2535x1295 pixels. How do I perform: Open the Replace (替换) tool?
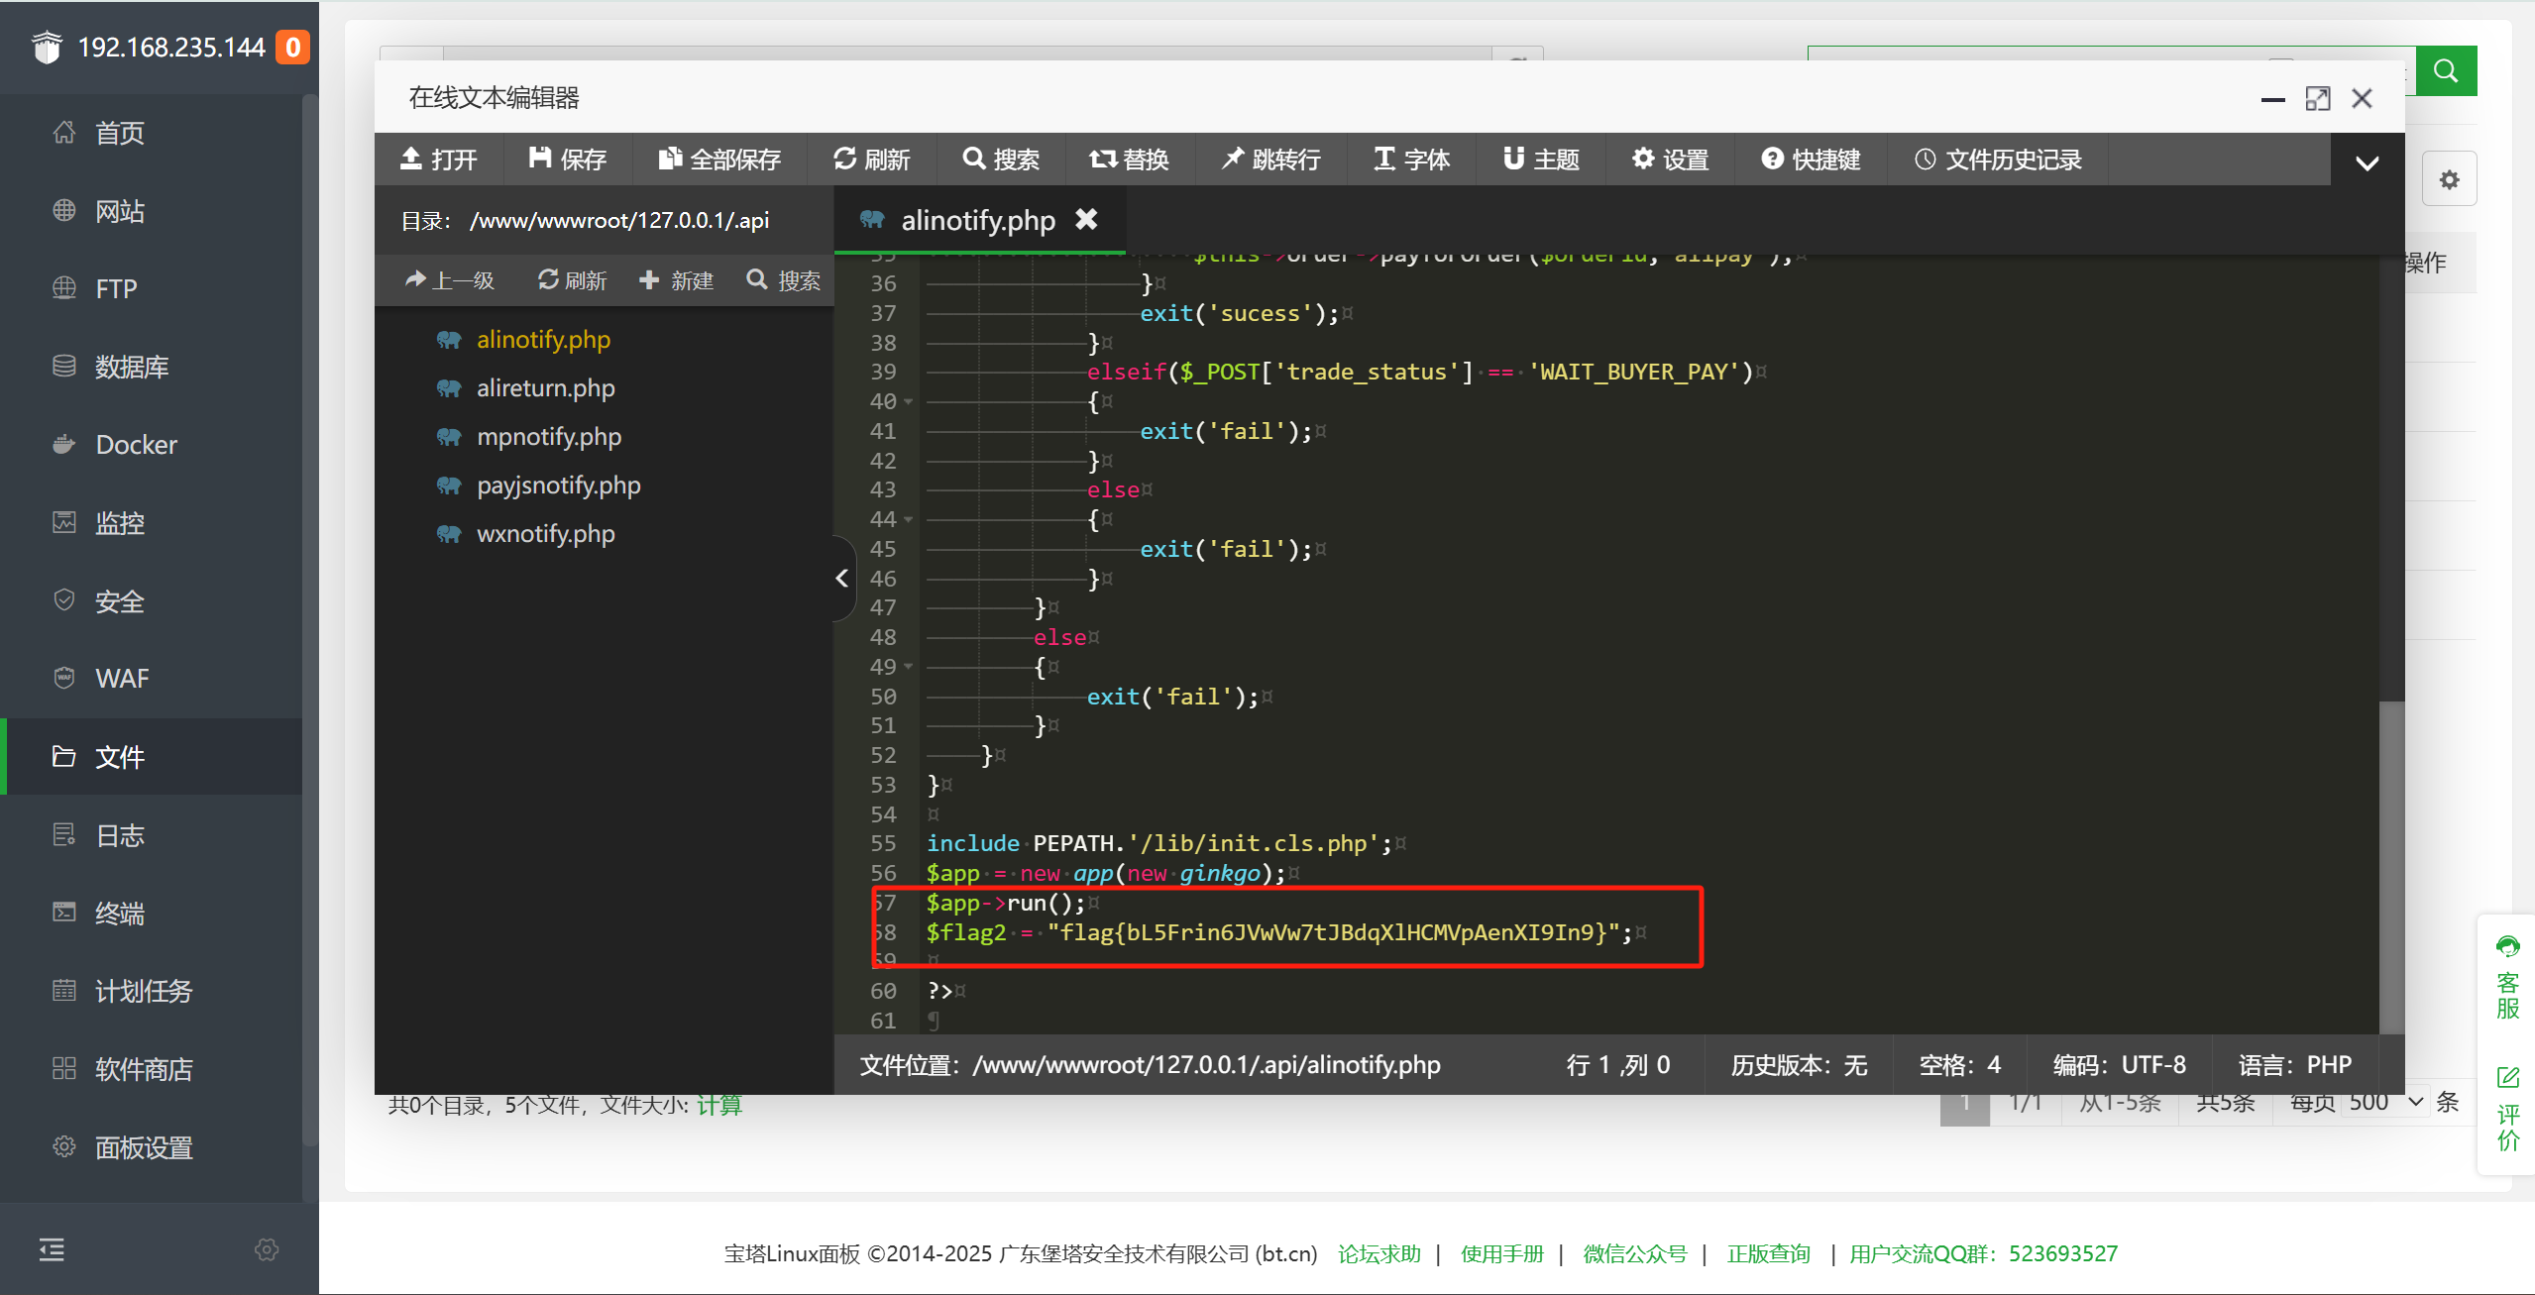coord(1130,160)
